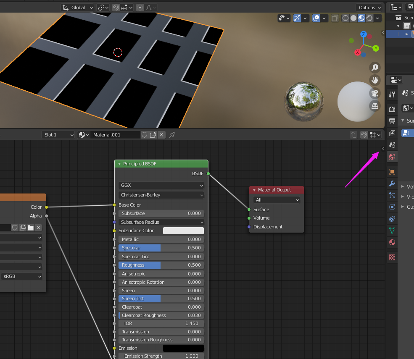Open the Modifiers wrench tab
The width and height of the screenshot is (414, 359).
coord(392,183)
